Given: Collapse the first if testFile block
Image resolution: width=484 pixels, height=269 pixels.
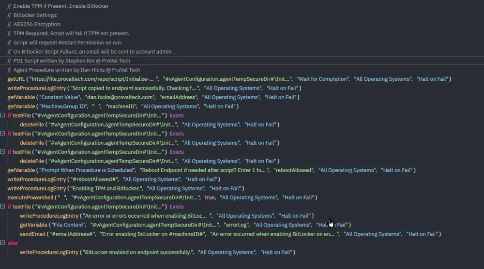Looking at the screenshot, I should pos(2,115).
